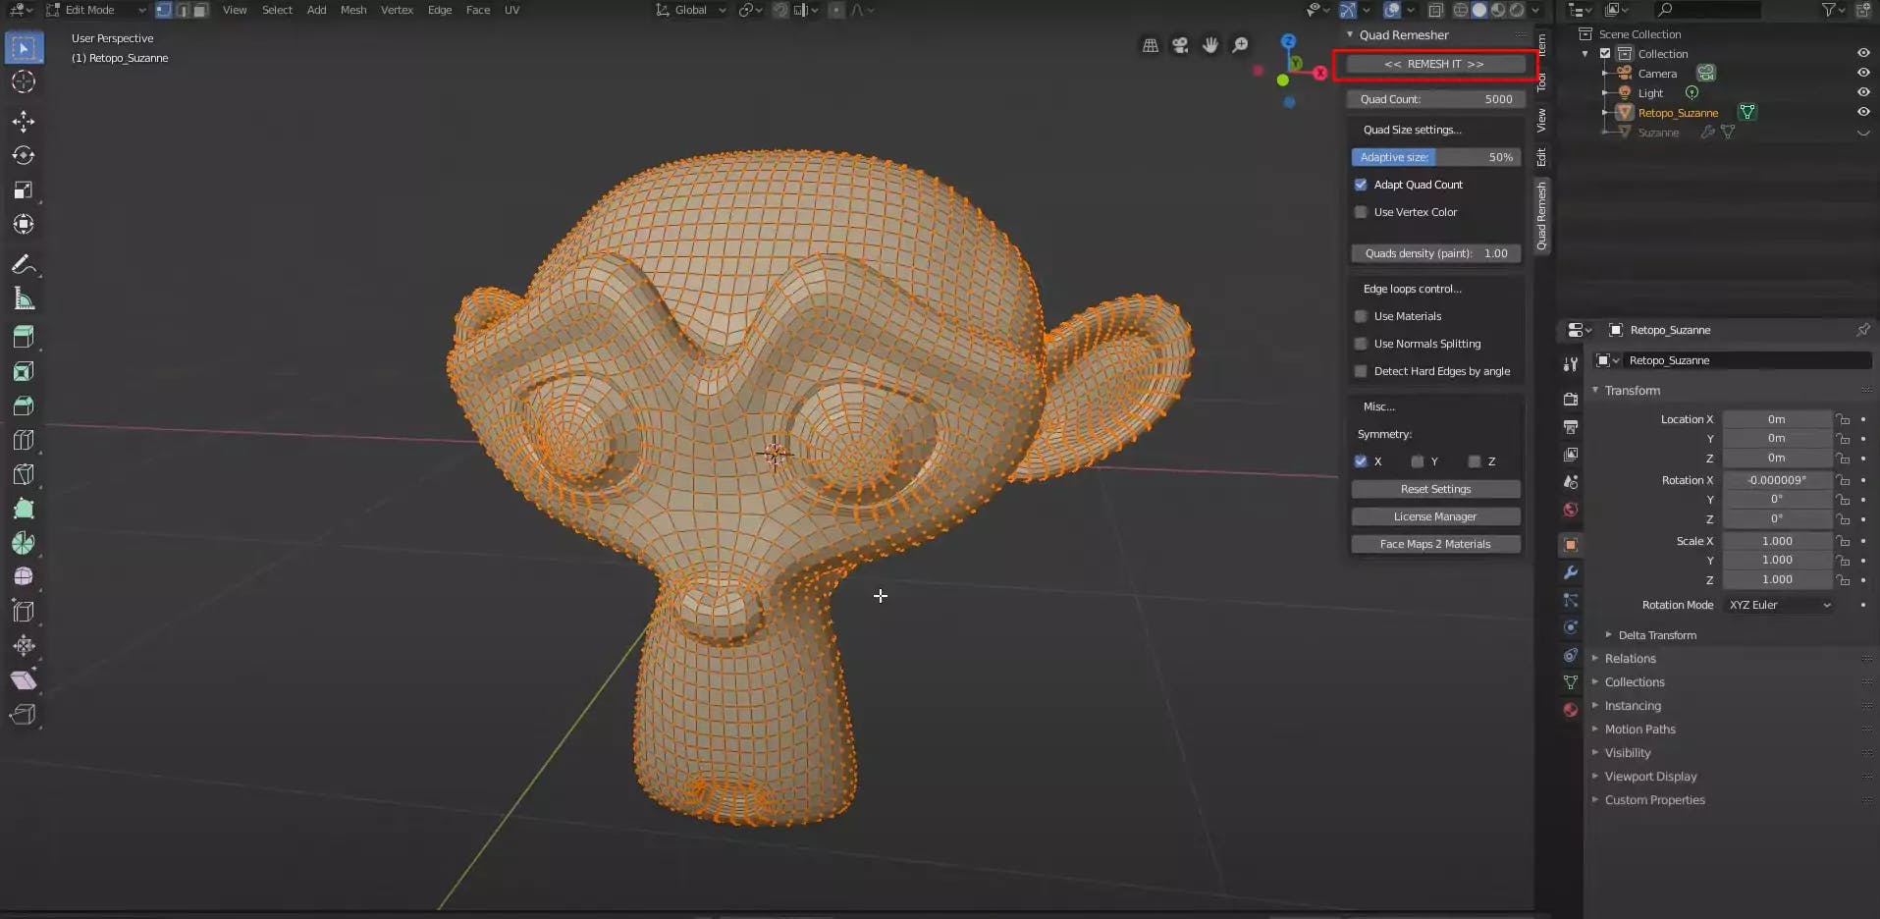Click the pan view hand icon
Viewport: 1880px width, 919px height.
click(1210, 45)
